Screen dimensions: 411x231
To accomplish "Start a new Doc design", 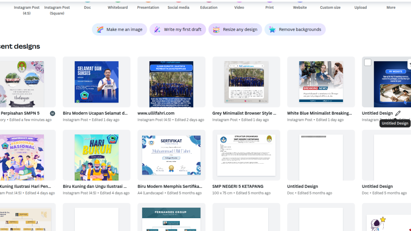I will click(x=87, y=8).
